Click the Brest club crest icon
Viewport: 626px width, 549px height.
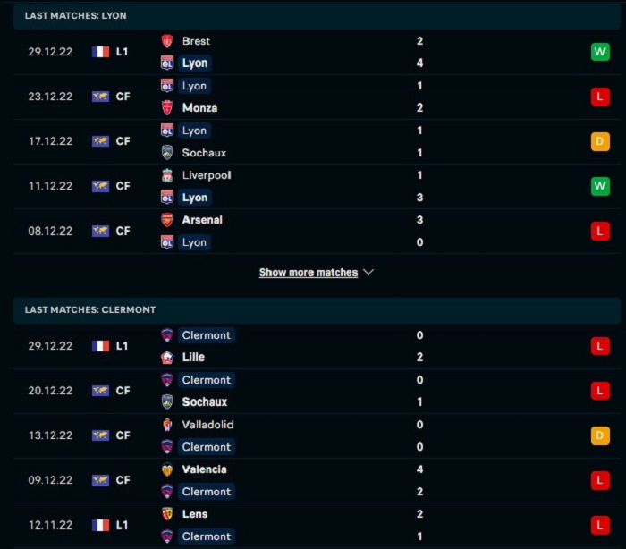tap(167, 41)
